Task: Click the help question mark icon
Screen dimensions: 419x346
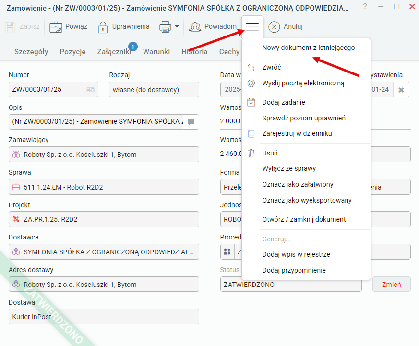Action: (x=365, y=6)
